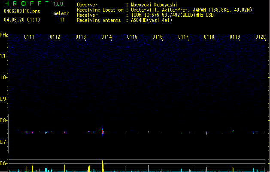Click the 0111 time marker
The width and height of the screenshot is (270, 172).
tap(29, 37)
